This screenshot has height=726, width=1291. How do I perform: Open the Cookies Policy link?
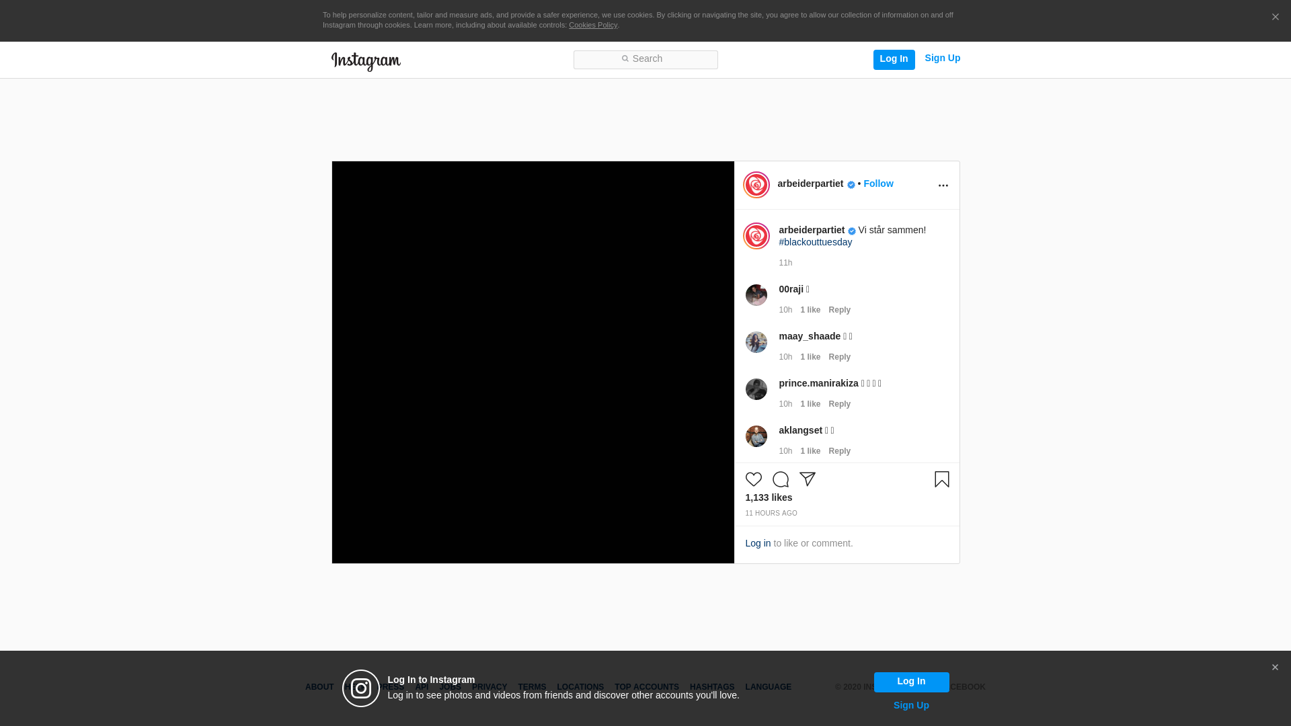pos(592,25)
